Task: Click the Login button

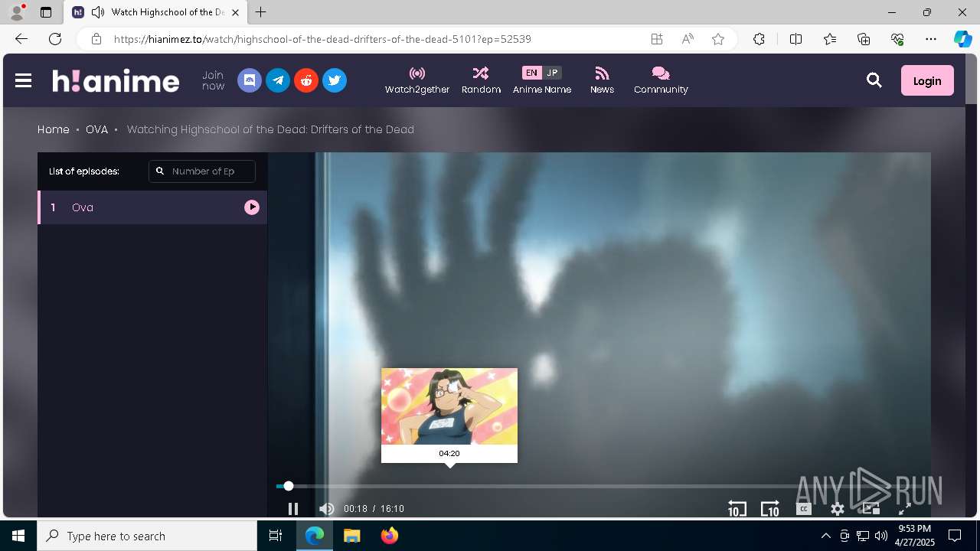Action: pyautogui.click(x=927, y=80)
